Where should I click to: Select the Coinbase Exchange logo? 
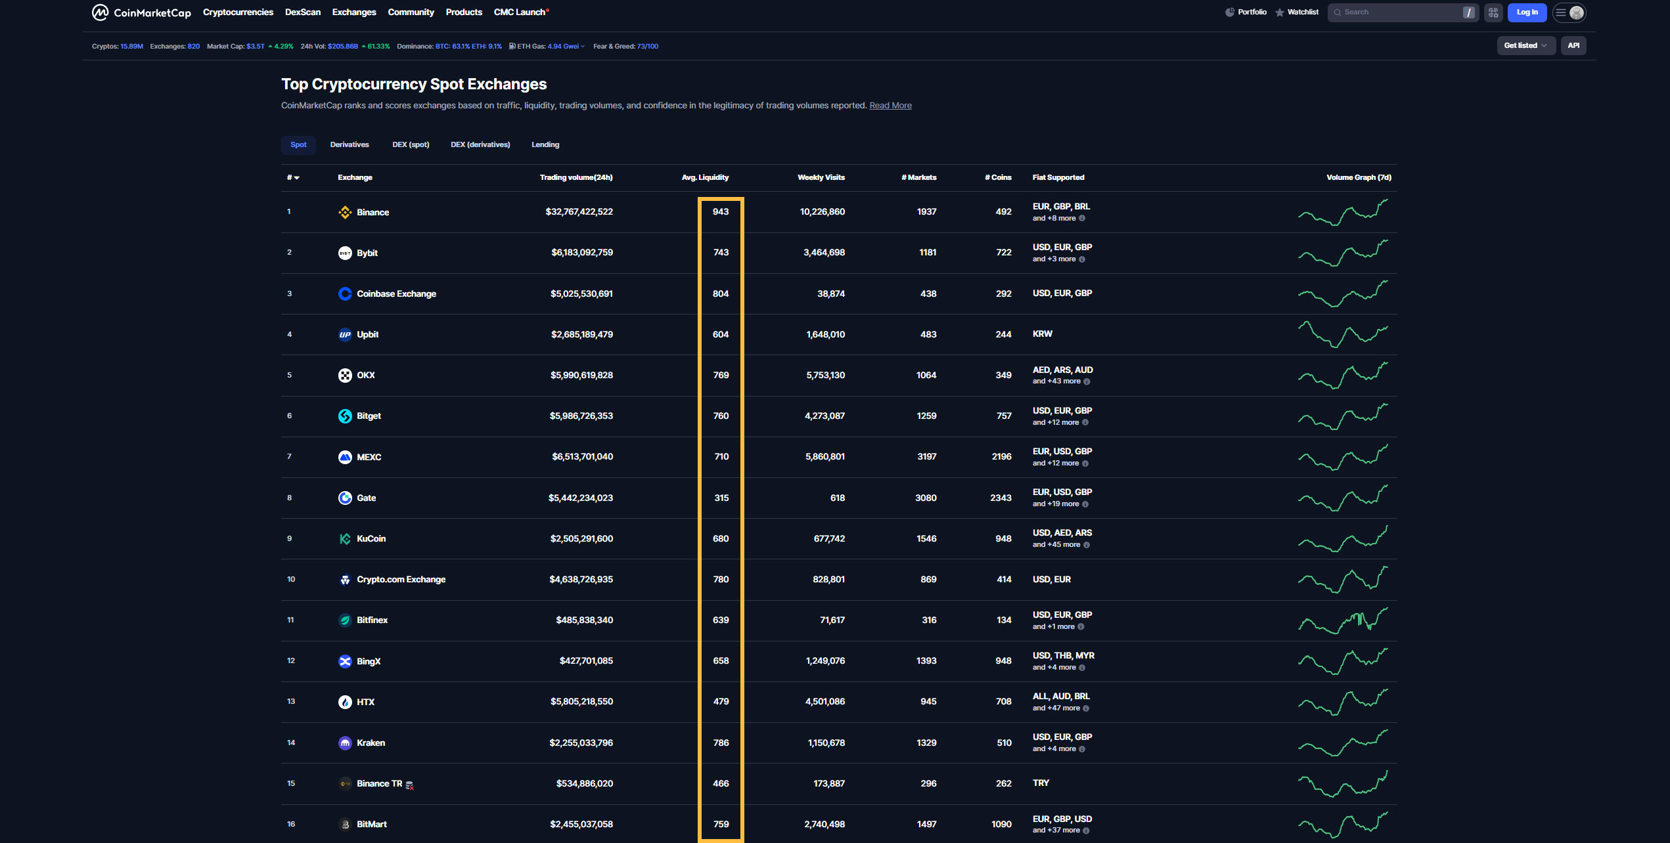pyautogui.click(x=345, y=293)
